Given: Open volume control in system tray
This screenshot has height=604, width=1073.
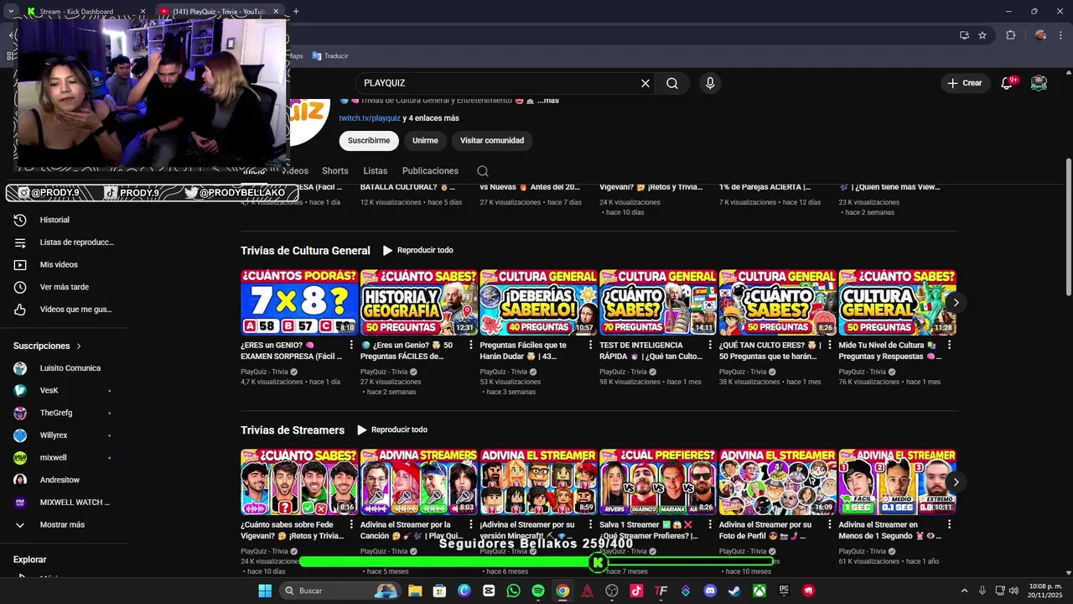Looking at the screenshot, I should [1013, 591].
